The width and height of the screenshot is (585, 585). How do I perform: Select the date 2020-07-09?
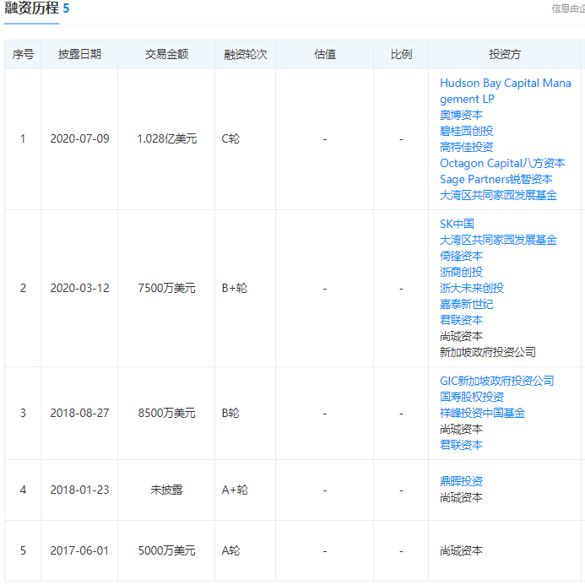(79, 139)
